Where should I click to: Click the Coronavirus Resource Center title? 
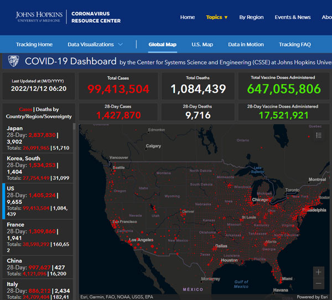click(x=96, y=17)
